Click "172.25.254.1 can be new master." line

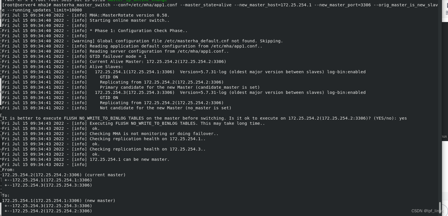(x=130, y=159)
